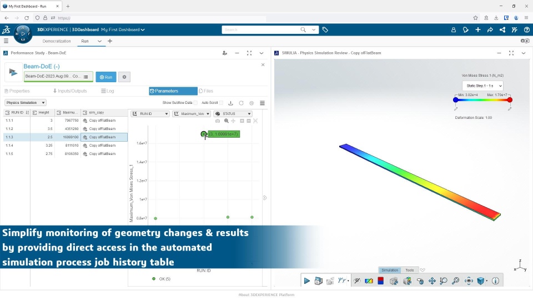
Task: Open the Beam-DoE job history list
Action: coord(86,77)
